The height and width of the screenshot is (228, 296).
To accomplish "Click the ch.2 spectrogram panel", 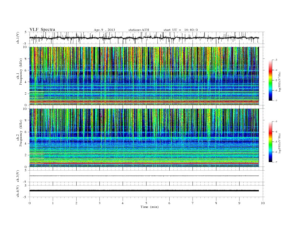I will [x=144, y=138].
